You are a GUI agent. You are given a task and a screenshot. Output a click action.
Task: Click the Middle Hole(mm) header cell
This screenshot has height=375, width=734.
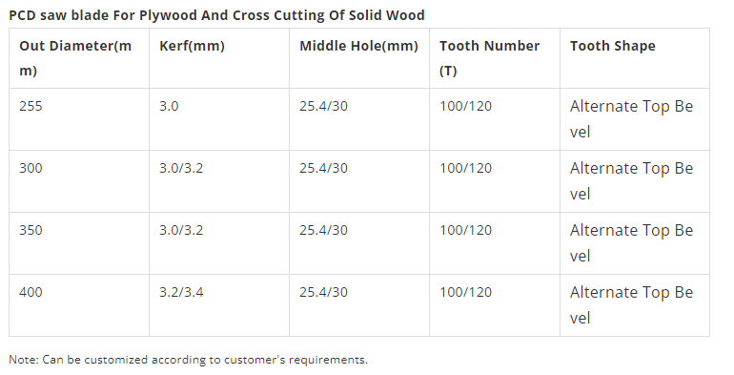tap(359, 58)
